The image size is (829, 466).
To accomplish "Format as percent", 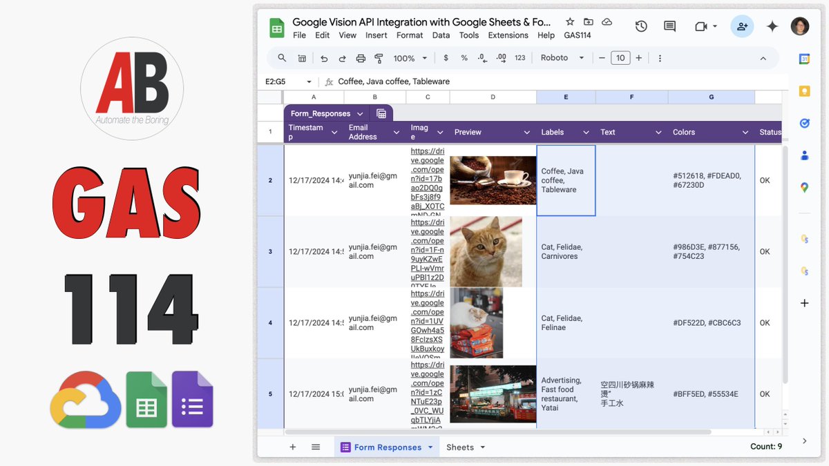I will click(464, 58).
